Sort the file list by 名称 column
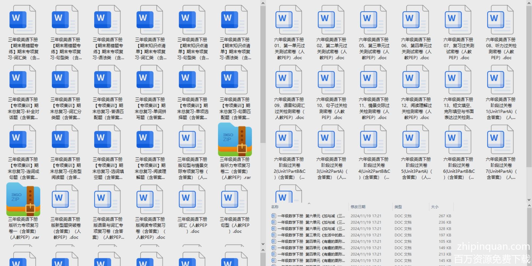This screenshot has height=266, width=532. click(275, 207)
